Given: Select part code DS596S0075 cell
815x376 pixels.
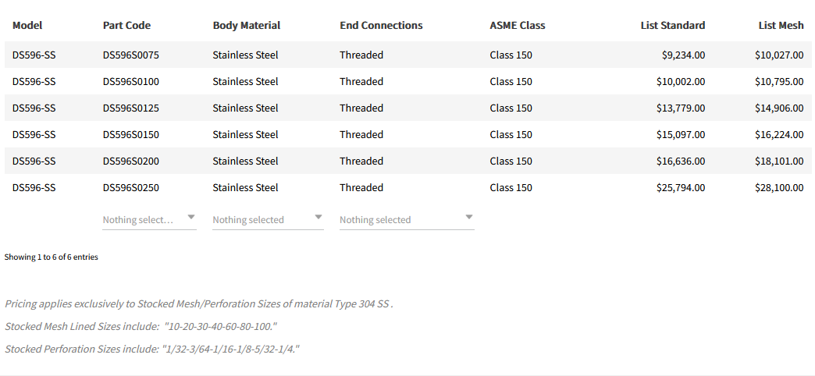Looking at the screenshot, I should point(130,55).
